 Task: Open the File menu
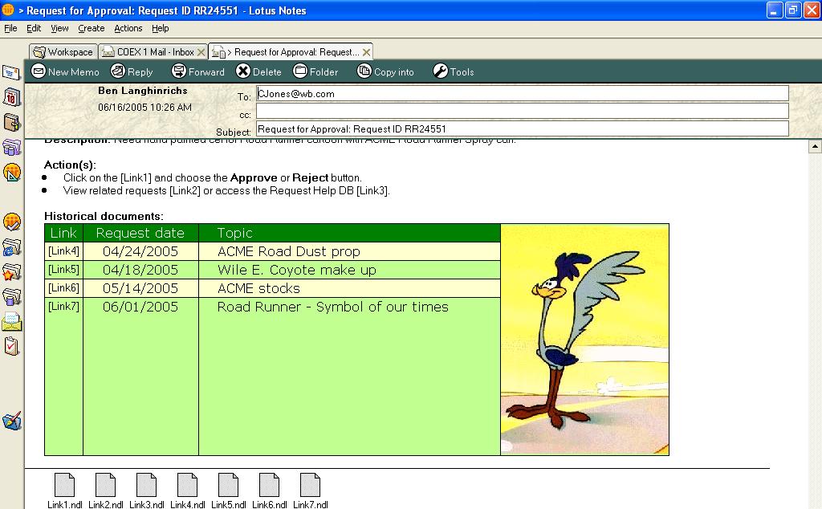(10, 28)
